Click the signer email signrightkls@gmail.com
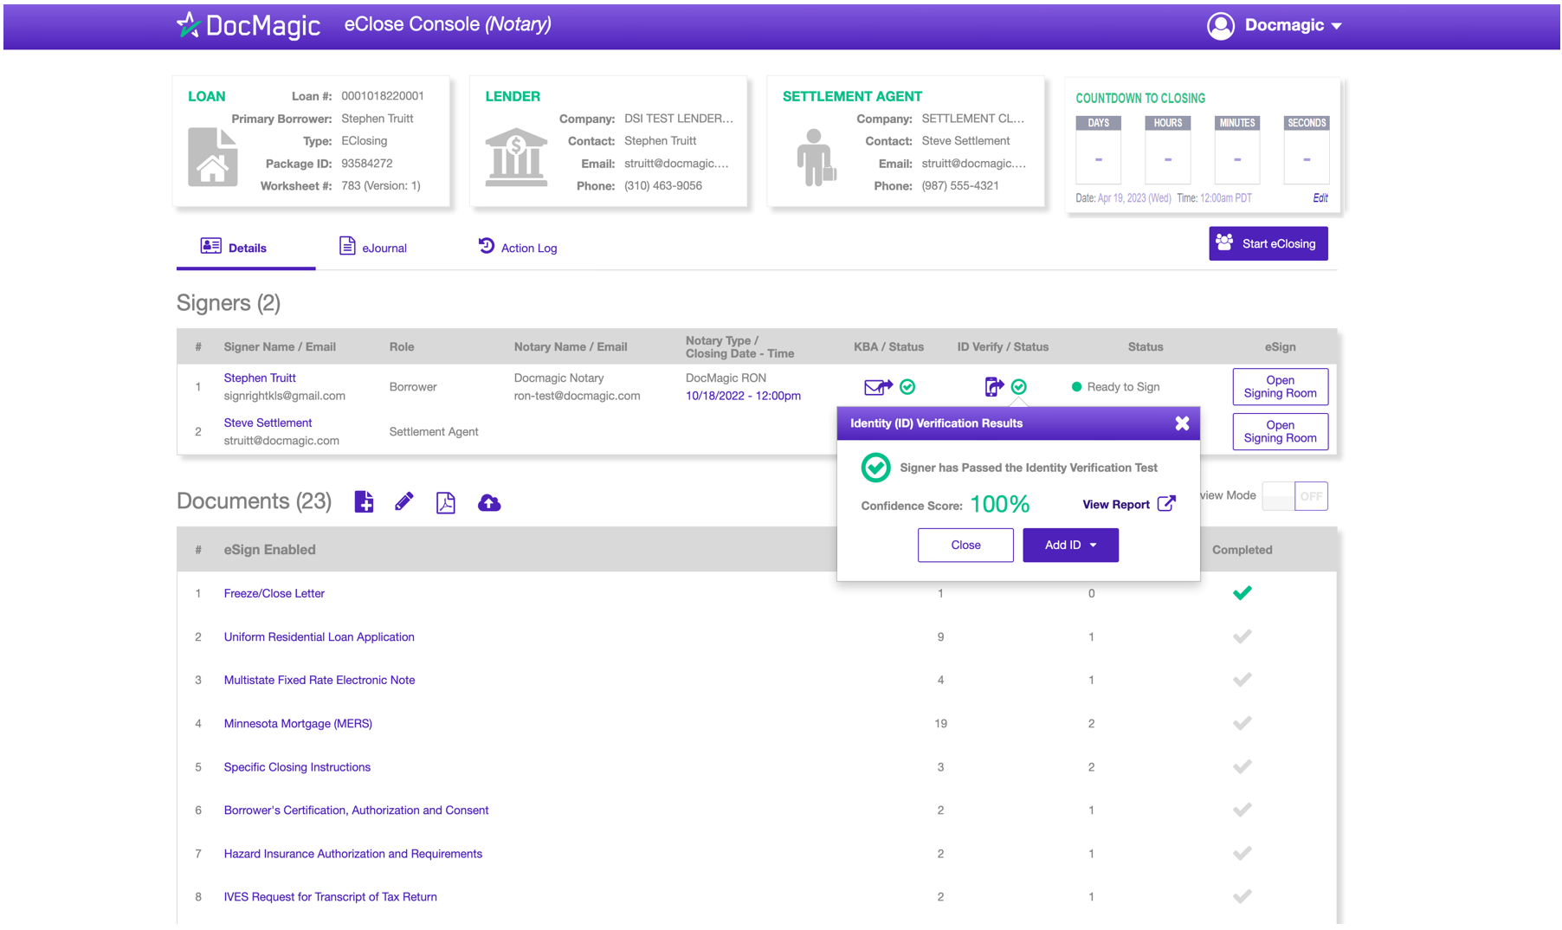 click(x=284, y=396)
